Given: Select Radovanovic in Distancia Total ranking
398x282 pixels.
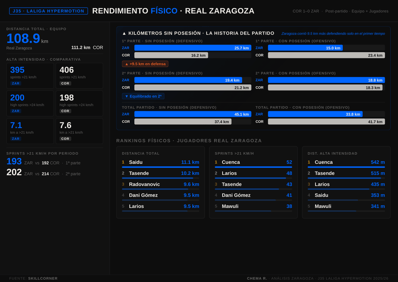Looking at the screenshot, I should click(x=161, y=185).
